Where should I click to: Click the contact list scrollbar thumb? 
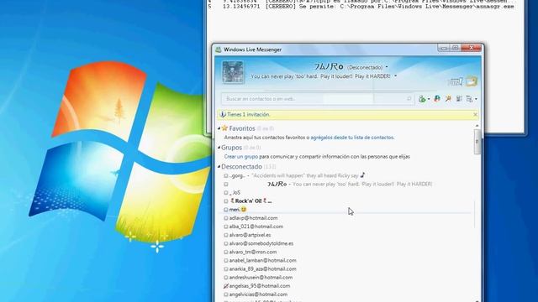(477, 142)
